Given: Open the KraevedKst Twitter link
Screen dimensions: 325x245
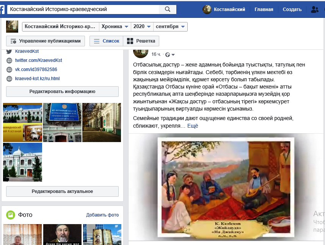Looking at the screenshot, I should click(27, 52).
